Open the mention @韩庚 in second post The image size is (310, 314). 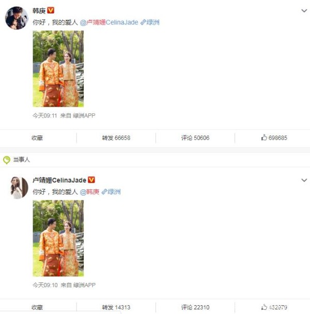coord(89,192)
